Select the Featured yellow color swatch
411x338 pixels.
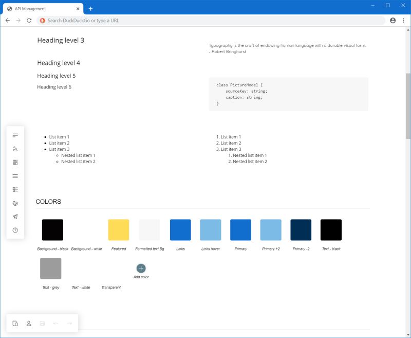[118, 229]
